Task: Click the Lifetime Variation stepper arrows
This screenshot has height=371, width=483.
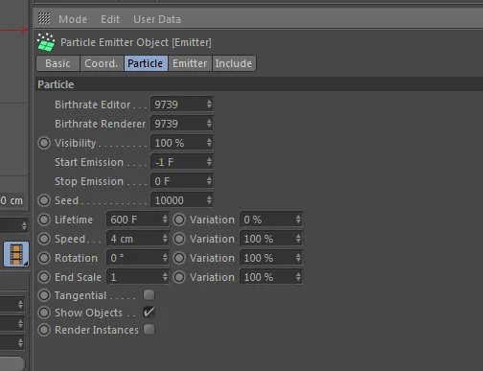Action: 298,220
